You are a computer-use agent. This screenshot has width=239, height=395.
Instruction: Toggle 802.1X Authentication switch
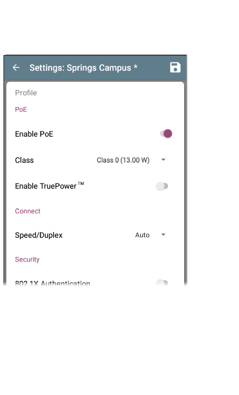[x=162, y=283]
